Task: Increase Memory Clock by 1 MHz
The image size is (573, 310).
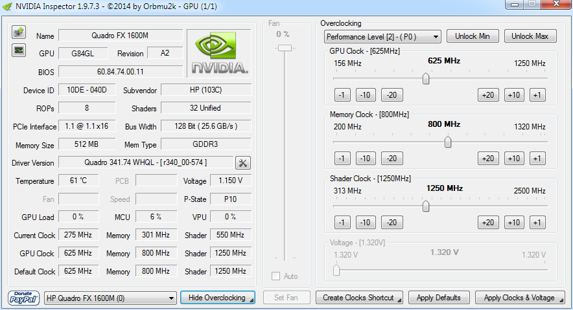Action: 537,159
